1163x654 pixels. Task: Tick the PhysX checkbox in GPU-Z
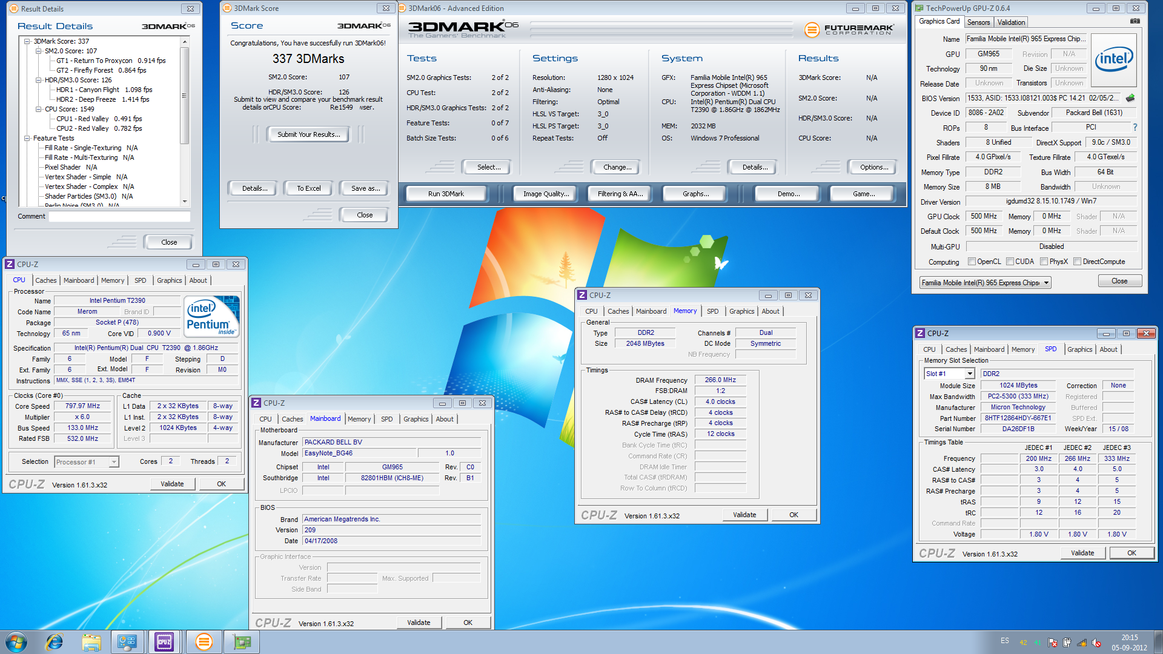(1044, 262)
